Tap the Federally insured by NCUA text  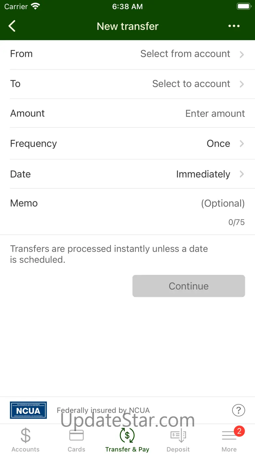pos(103,410)
